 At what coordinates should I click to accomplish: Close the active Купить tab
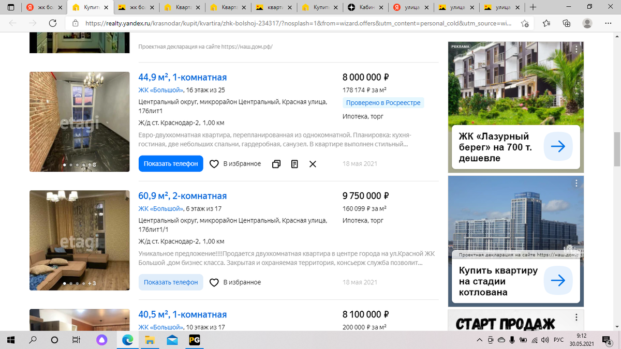[x=107, y=8]
